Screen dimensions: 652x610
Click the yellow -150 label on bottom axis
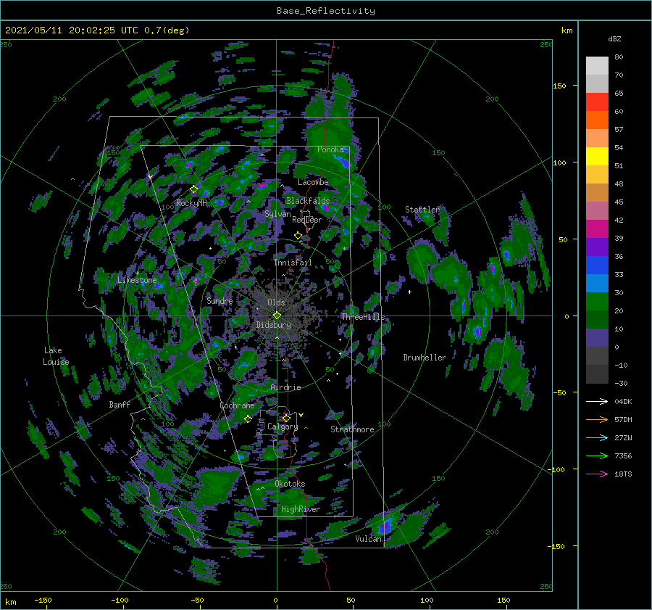43,600
